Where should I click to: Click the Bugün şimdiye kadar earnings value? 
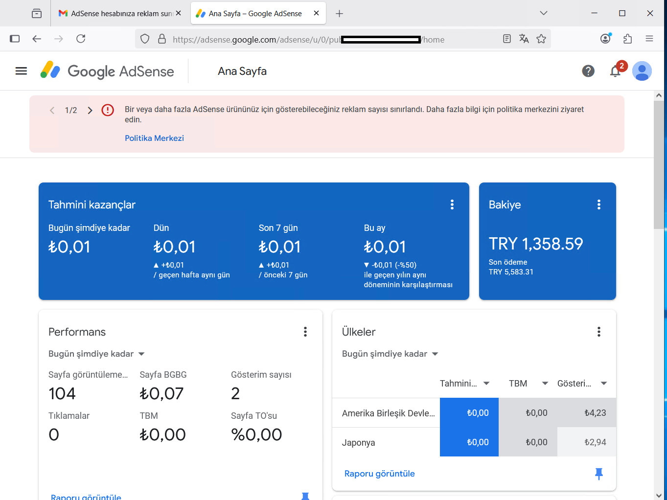point(69,247)
